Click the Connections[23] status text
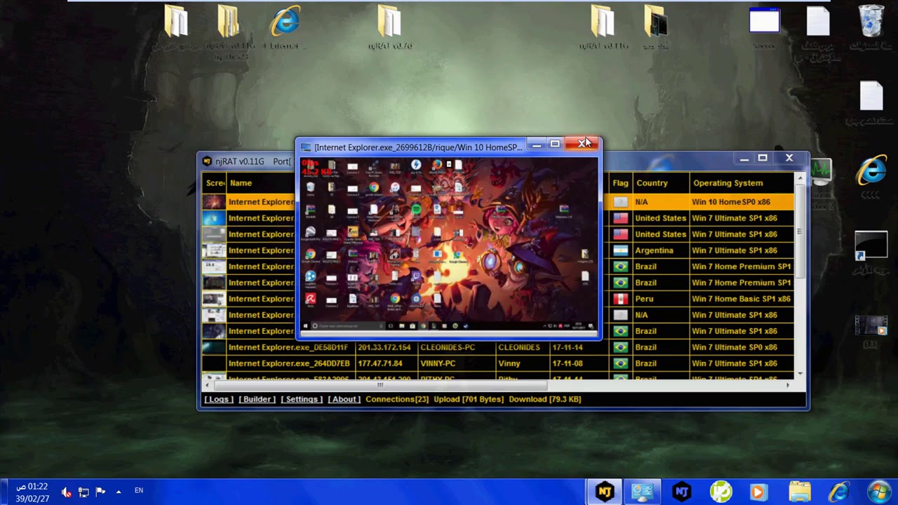The width and height of the screenshot is (898, 505). 397,399
